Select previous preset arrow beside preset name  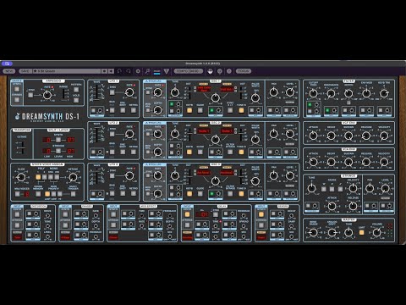point(104,71)
